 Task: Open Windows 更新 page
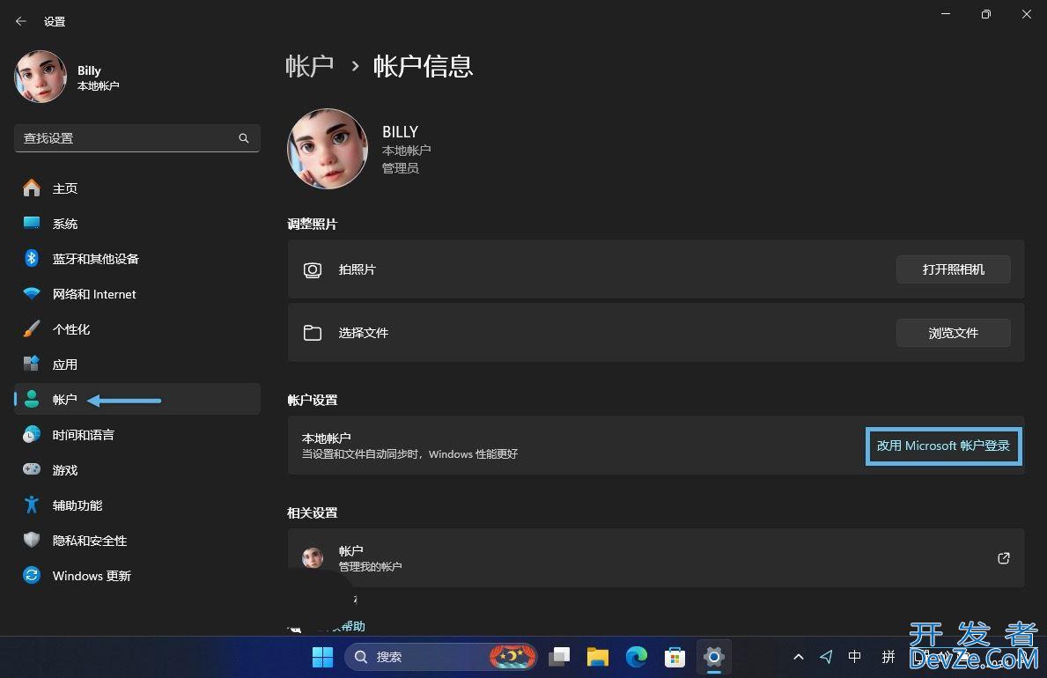[92, 576]
